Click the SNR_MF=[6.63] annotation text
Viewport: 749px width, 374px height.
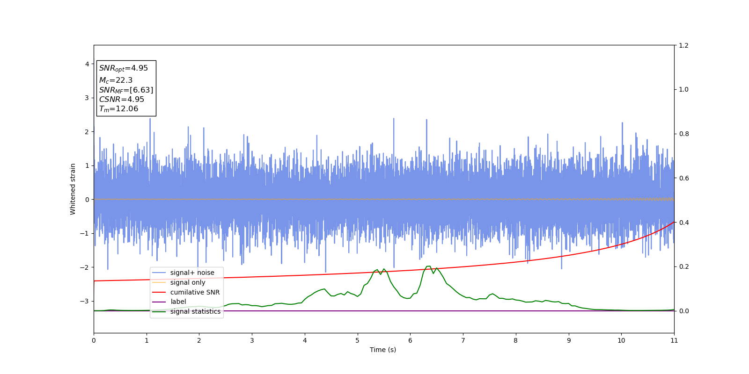click(x=126, y=90)
